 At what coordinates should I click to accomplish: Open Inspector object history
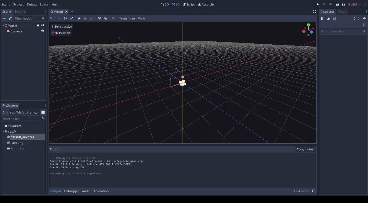364,18
